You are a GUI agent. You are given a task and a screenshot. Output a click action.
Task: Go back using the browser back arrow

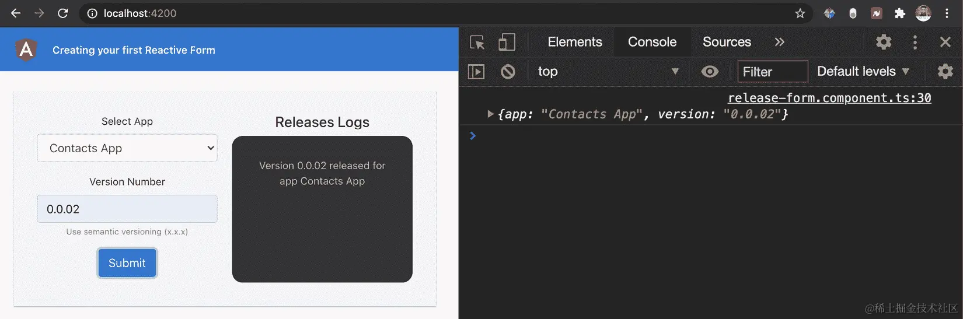[16, 13]
